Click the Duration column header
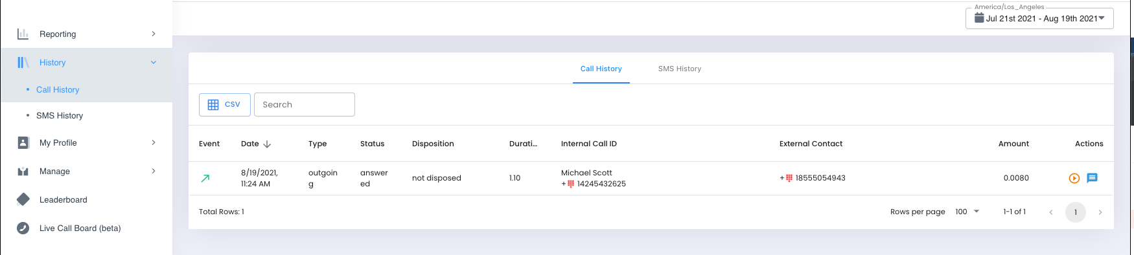The width and height of the screenshot is (1134, 255). tap(523, 144)
